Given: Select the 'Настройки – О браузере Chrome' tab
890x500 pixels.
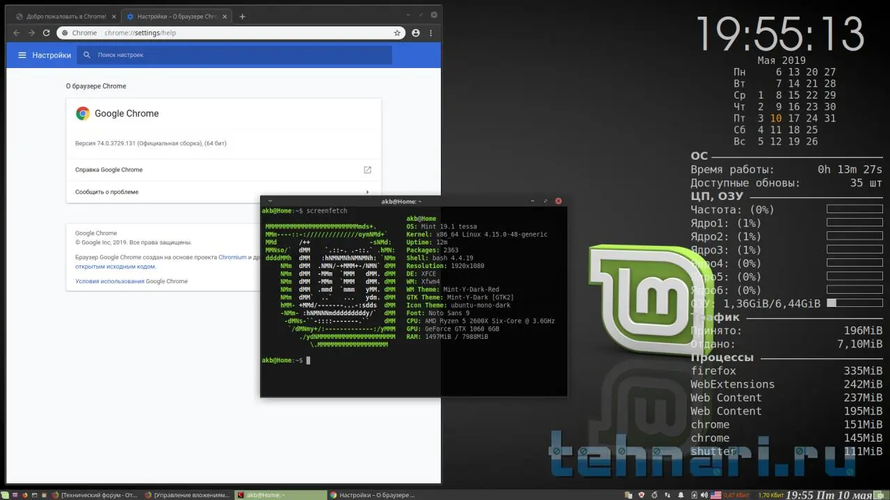Looking at the screenshot, I should click(178, 16).
